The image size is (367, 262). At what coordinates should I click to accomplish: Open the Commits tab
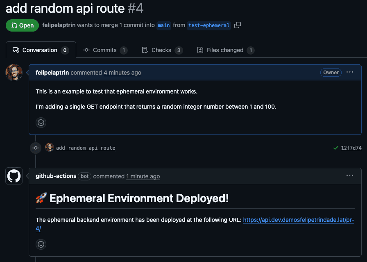(x=105, y=50)
